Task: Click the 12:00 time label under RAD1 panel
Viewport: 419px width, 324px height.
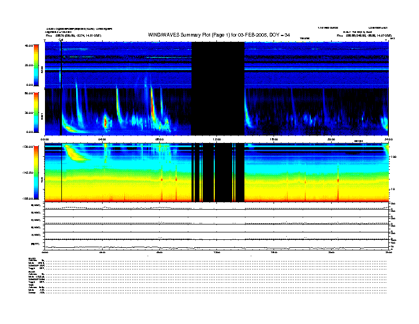Action: click(x=216, y=139)
